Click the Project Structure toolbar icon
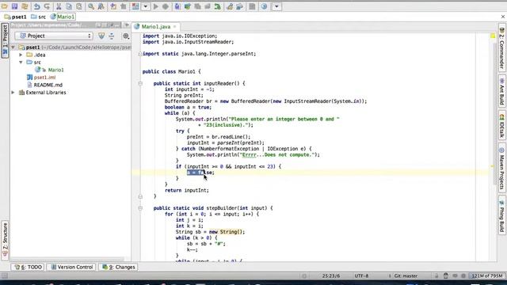Viewport: 507px width, 285px height. [239, 6]
